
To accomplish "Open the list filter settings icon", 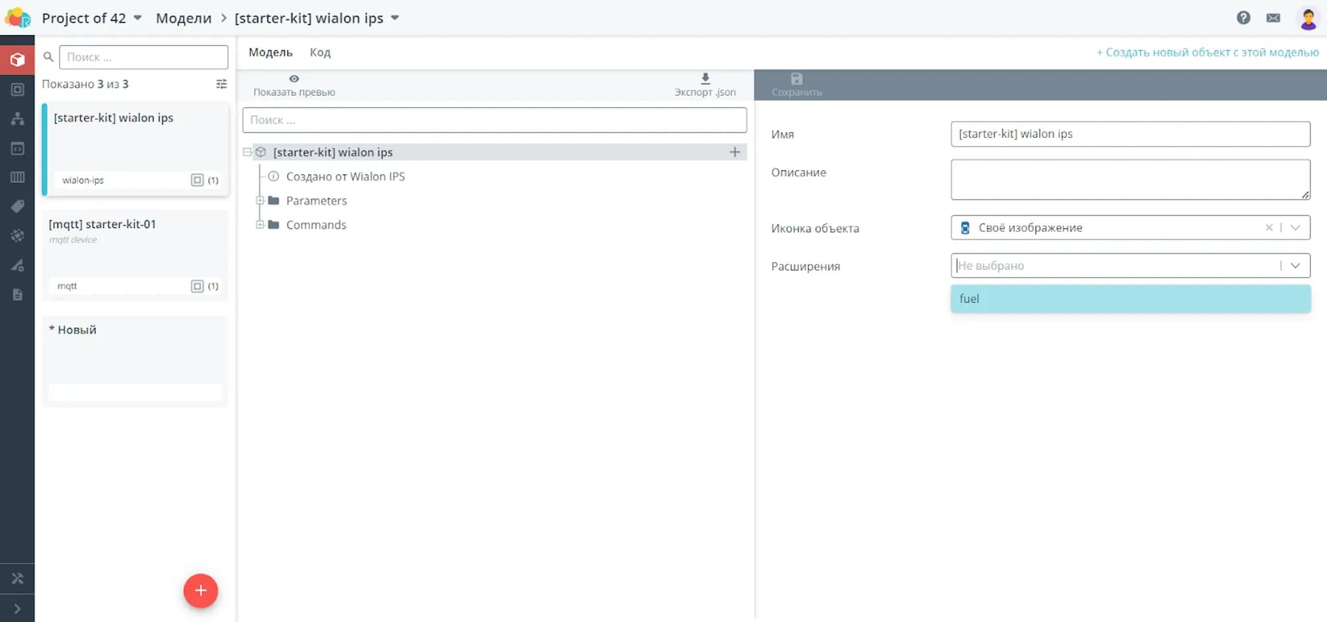I will tap(222, 84).
